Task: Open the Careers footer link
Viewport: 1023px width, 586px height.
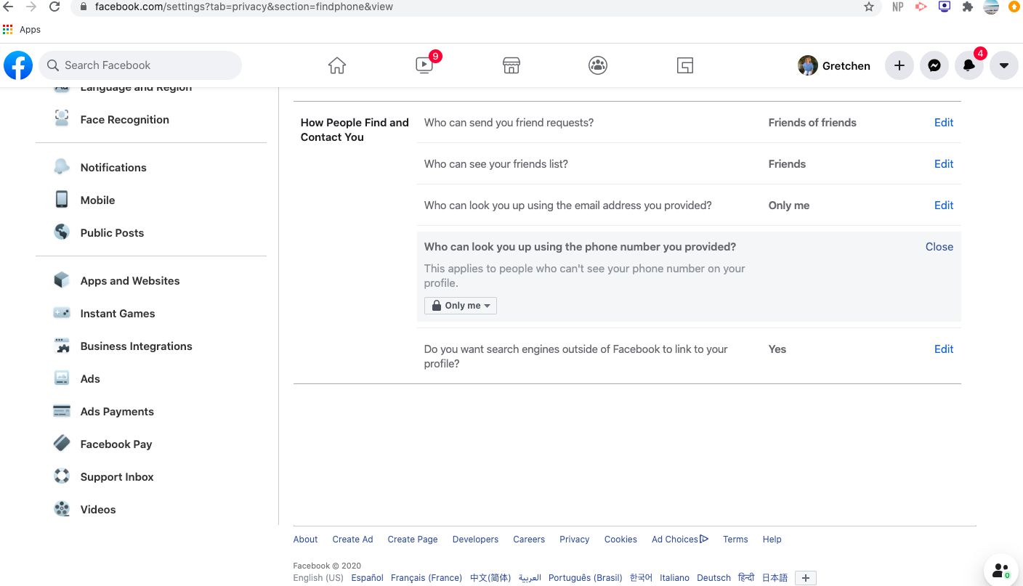Action: [529, 540]
